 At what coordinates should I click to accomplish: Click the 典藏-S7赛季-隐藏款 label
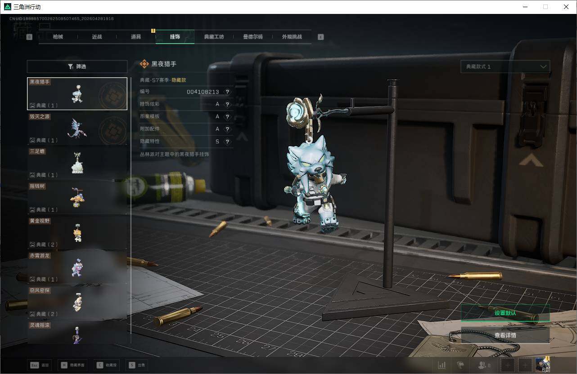[x=163, y=80]
